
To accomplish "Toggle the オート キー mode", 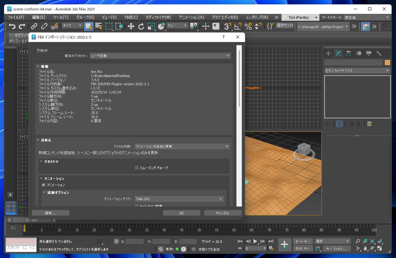I will pos(302,241).
